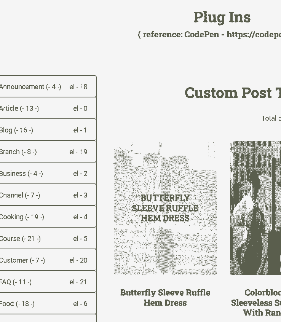Click the Custom Post heading
Screen dimensions: 281x322
coord(233,93)
